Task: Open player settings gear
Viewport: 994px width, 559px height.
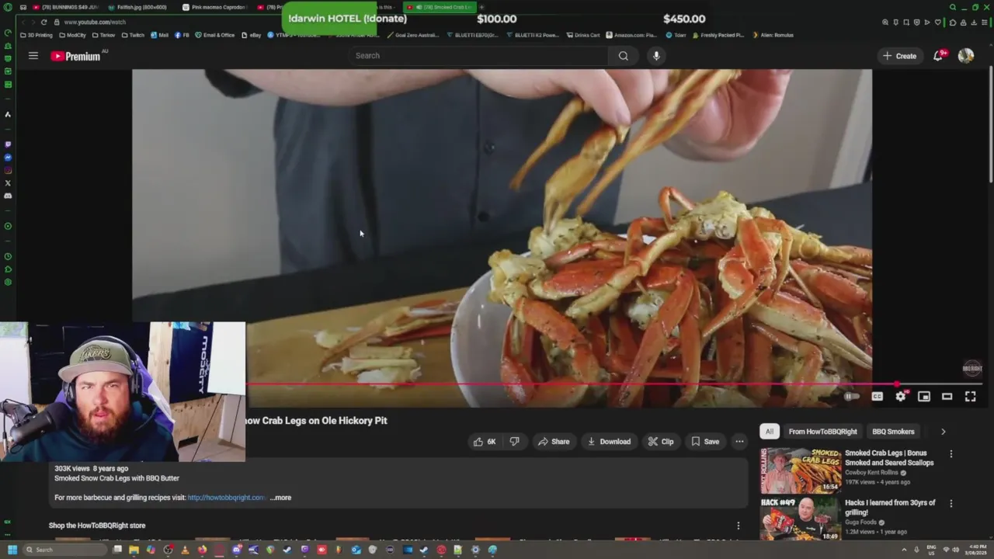Action: click(901, 397)
